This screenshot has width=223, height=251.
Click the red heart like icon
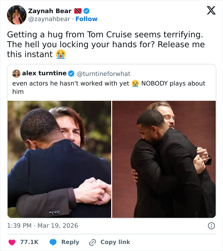coord(12,242)
